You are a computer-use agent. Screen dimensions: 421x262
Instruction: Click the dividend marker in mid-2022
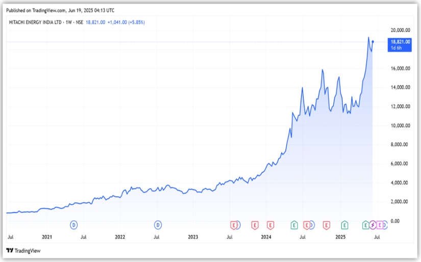(x=158, y=224)
